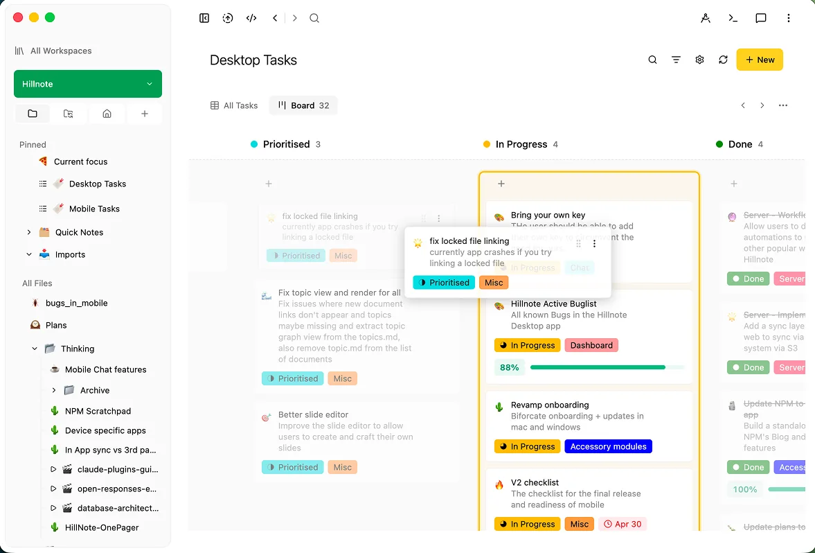Expand the Archive folder

(x=53, y=390)
